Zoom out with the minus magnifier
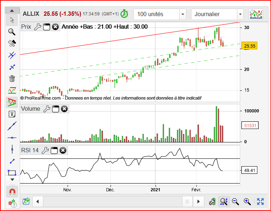The height and width of the screenshot is (211, 271). [x=235, y=201]
